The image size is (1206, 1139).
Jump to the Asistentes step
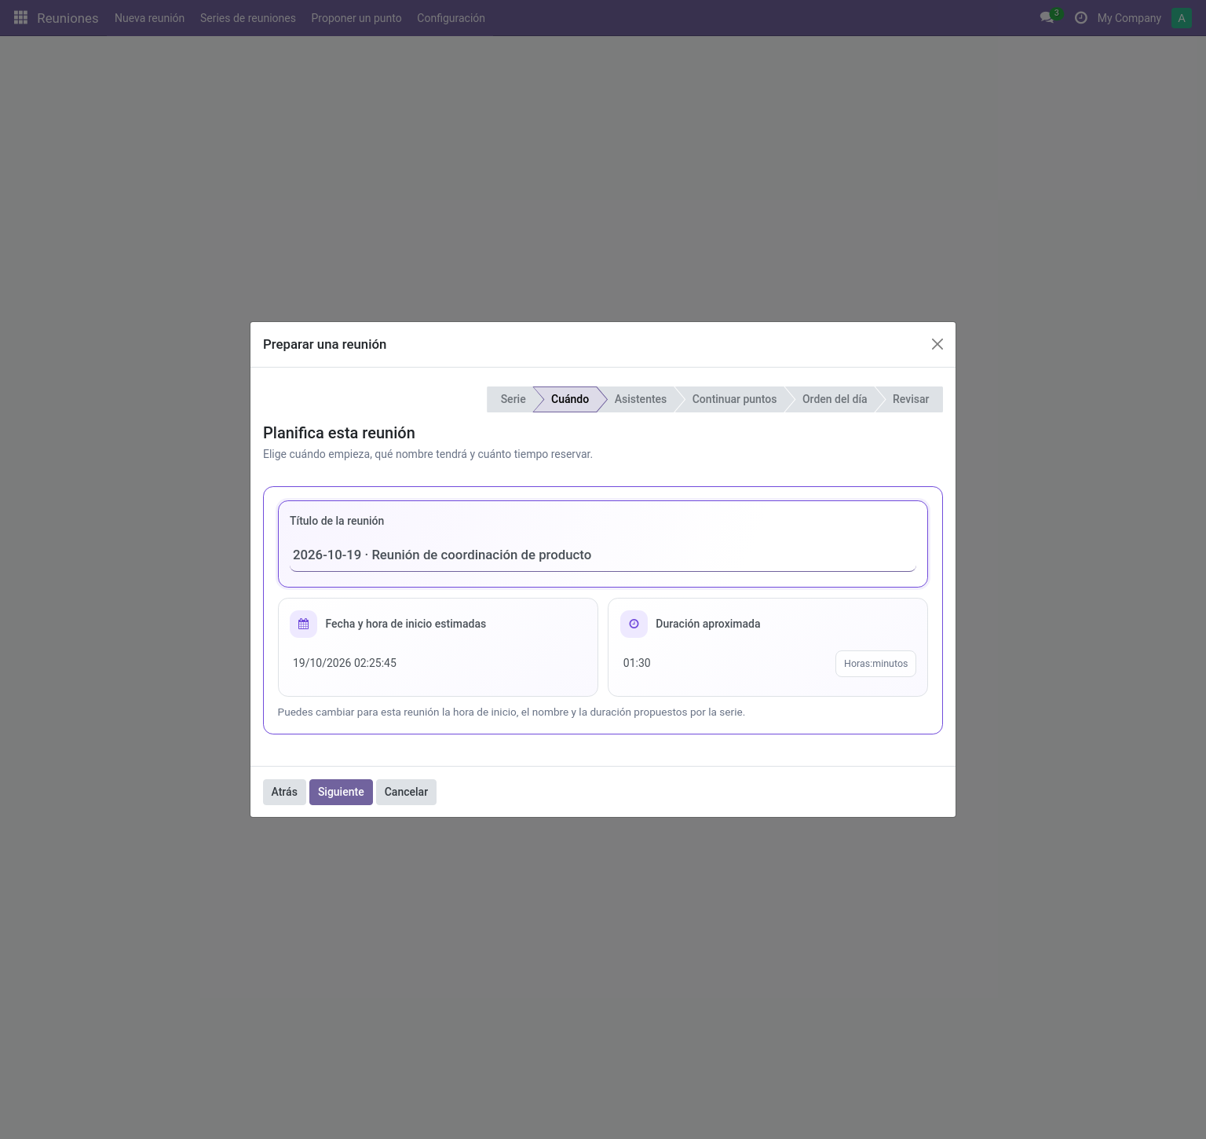pyautogui.click(x=640, y=399)
